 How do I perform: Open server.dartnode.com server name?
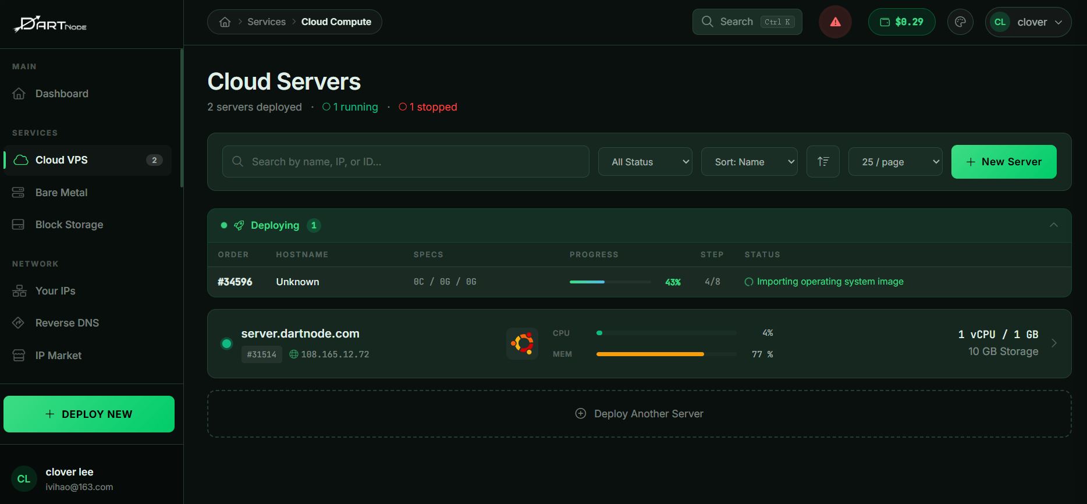pyautogui.click(x=300, y=333)
